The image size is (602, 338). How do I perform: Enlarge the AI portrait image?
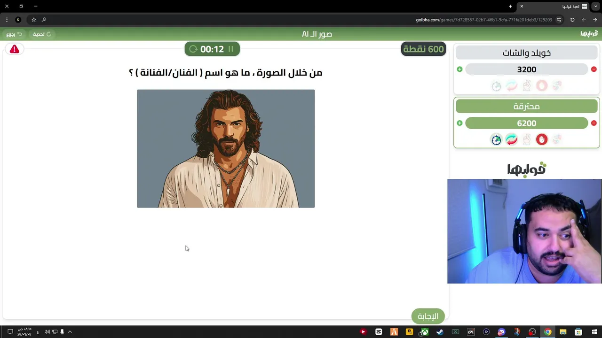[x=226, y=148]
